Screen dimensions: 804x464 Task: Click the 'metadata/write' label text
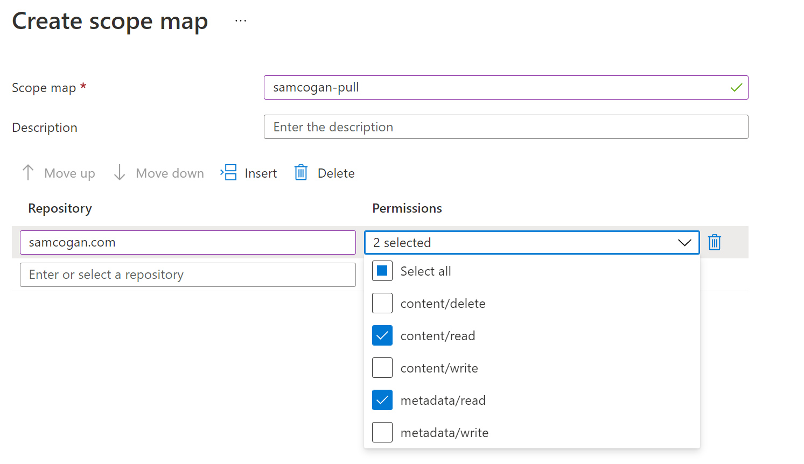[x=444, y=433]
